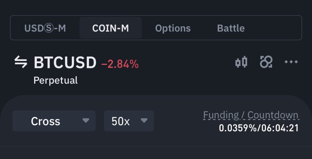
Task: Select the COIN-M tab
Action: [x=111, y=28]
